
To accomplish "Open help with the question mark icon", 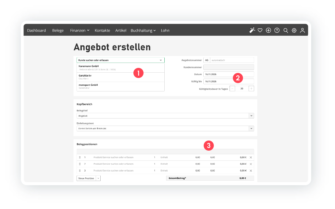I will [x=277, y=30].
